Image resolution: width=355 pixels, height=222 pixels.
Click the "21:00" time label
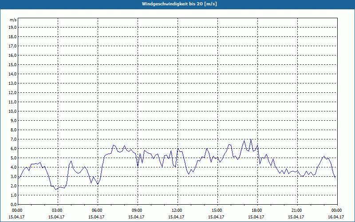pyautogui.click(x=297, y=210)
